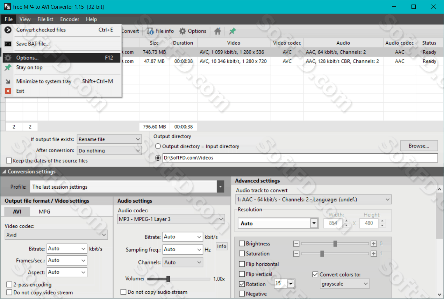
Task: Click the home icon in the toolbar
Action: pyautogui.click(x=217, y=31)
